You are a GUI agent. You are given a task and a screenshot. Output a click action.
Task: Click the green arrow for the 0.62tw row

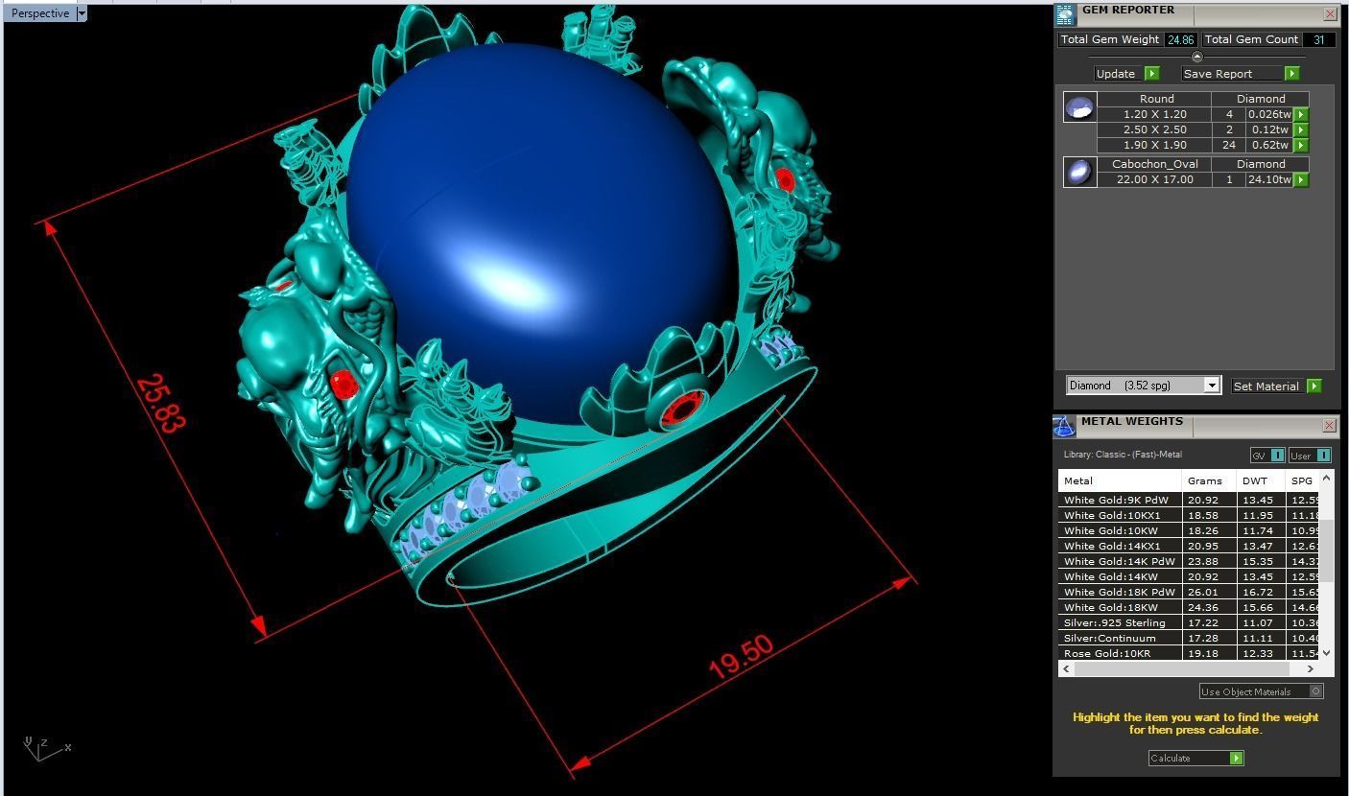(x=1301, y=145)
